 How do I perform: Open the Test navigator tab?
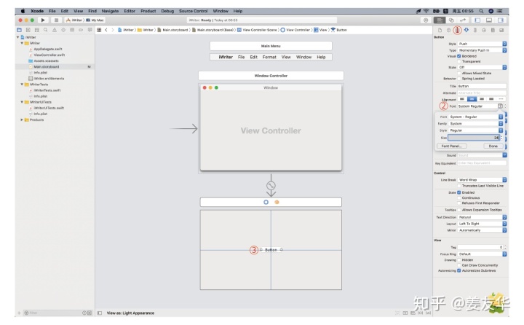pyautogui.click(x=63, y=30)
